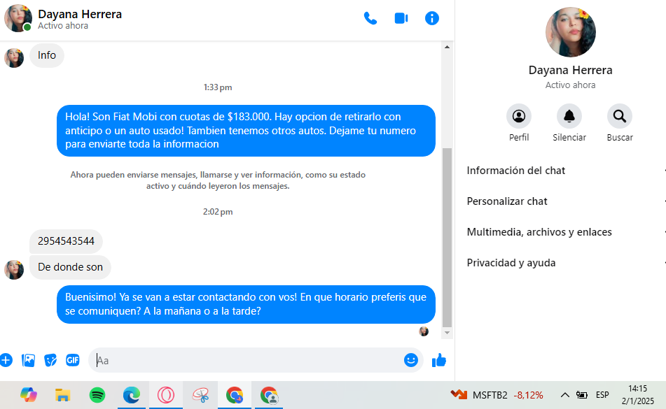Mute chat with Silenciar bell
This screenshot has width=666, height=409.
(569, 116)
